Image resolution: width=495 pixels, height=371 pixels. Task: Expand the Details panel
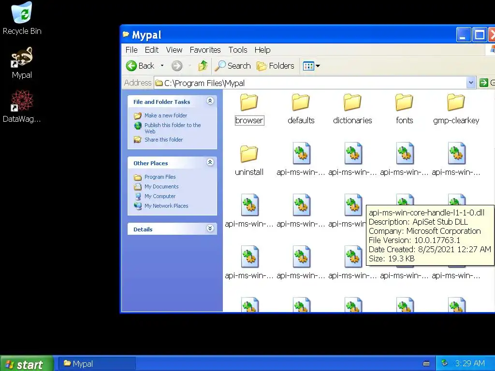(210, 228)
